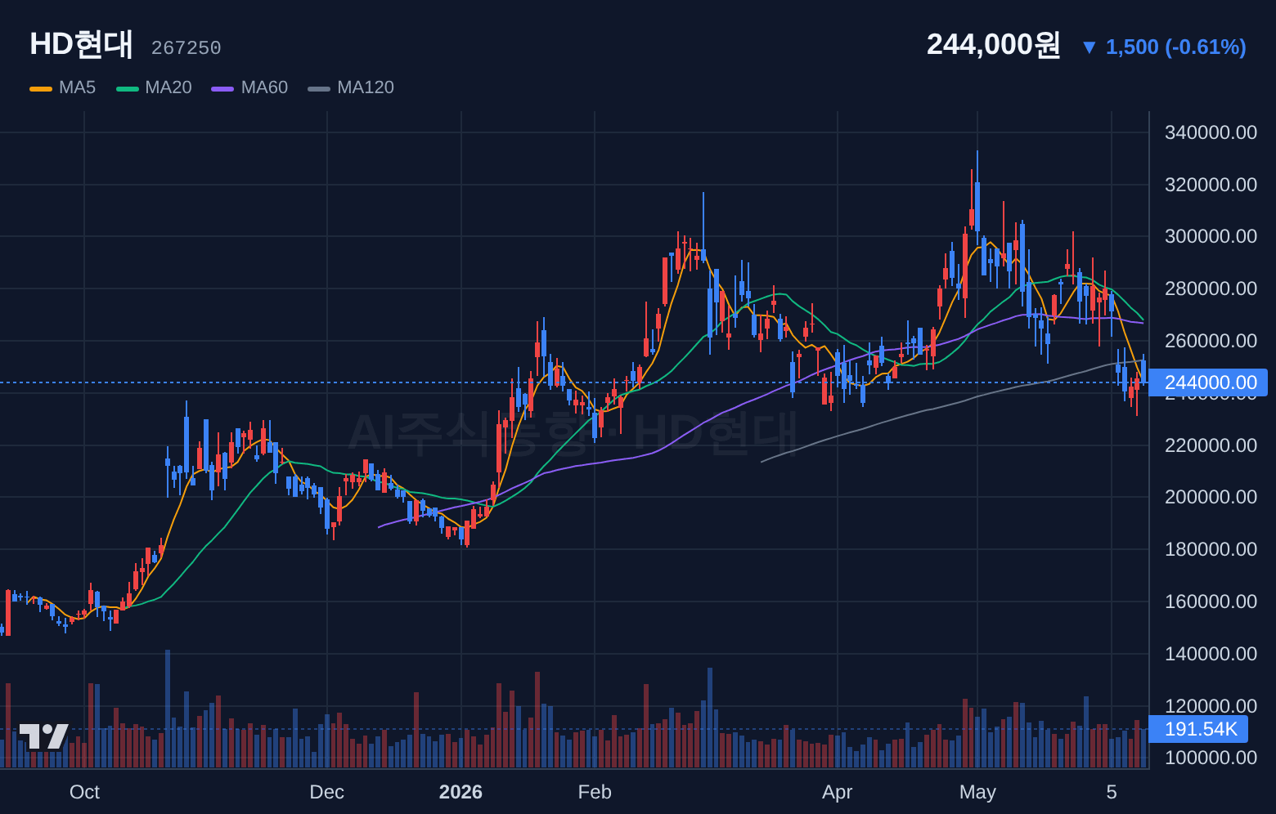
Task: Click the HD현대 stock title
Action: coord(81,44)
